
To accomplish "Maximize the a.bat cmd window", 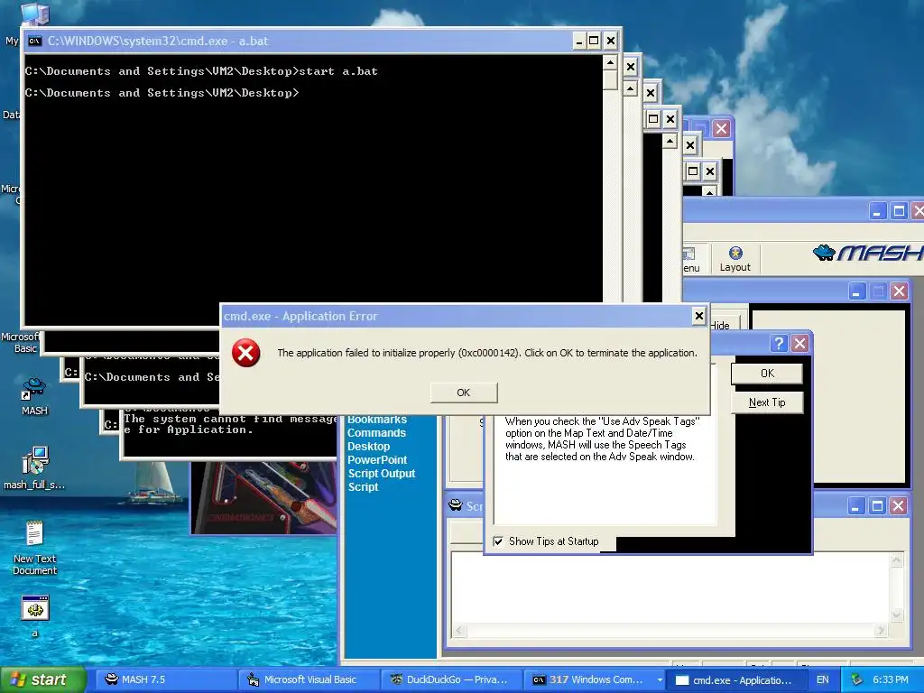I will coord(594,41).
